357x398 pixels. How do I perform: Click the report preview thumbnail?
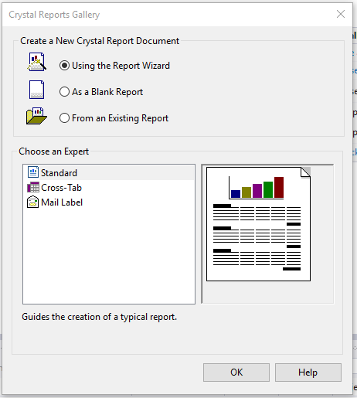coord(258,224)
